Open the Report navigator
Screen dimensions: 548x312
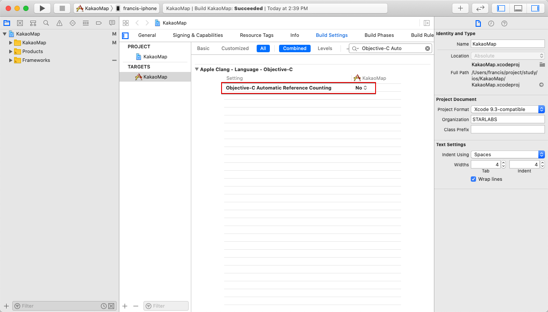(x=112, y=23)
